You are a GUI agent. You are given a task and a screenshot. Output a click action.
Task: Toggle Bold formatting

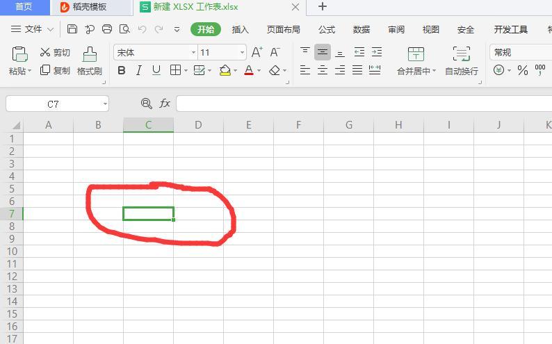(x=122, y=70)
